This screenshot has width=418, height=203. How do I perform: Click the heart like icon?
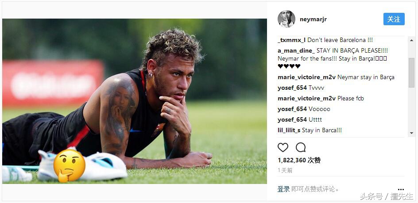click(x=283, y=147)
